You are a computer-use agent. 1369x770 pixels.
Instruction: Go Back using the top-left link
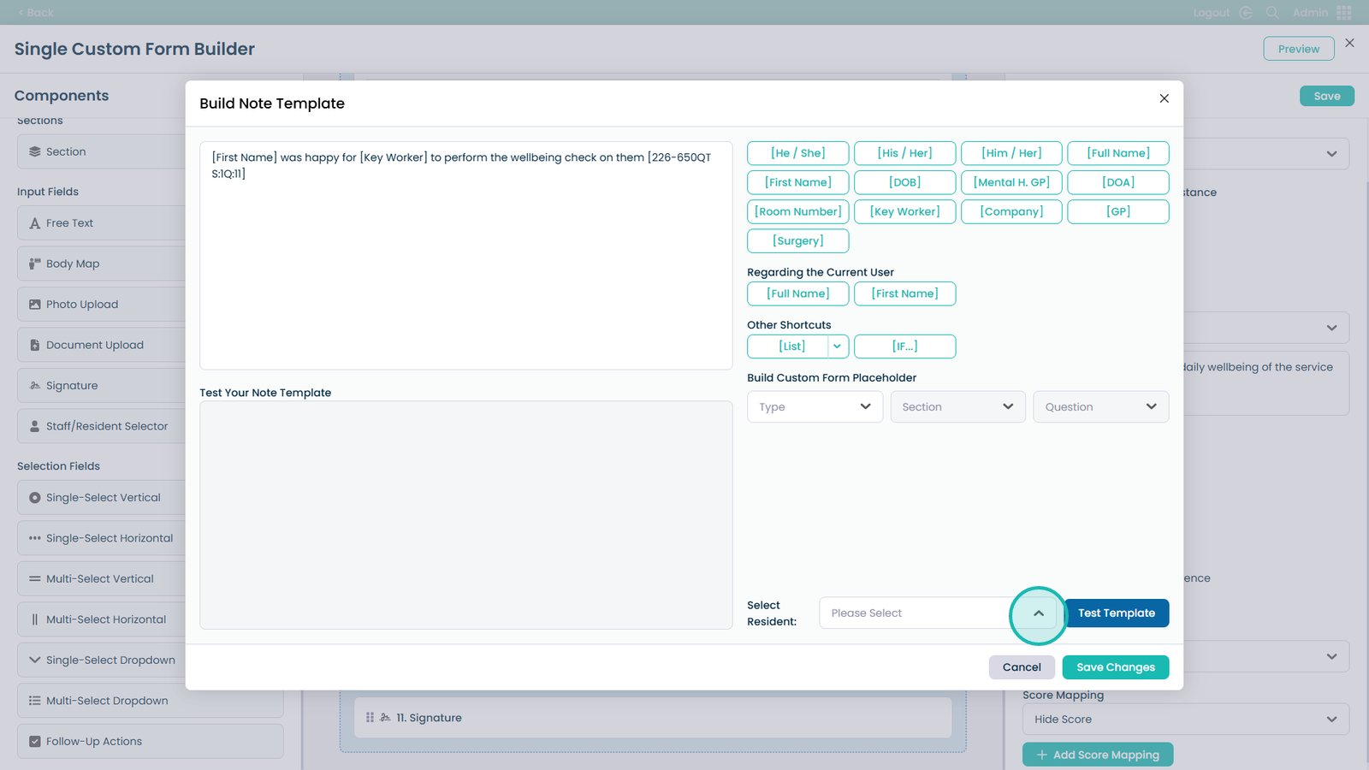pyautogui.click(x=36, y=13)
